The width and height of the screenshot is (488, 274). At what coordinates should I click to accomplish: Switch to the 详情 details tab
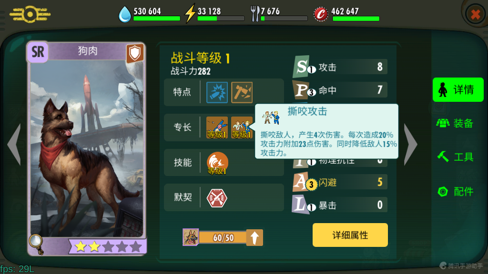coord(458,89)
